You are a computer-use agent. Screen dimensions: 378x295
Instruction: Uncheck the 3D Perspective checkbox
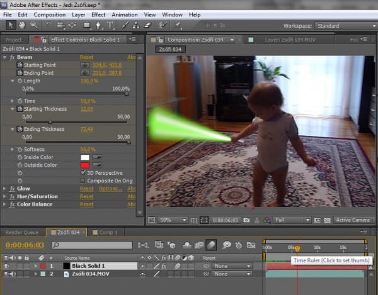point(83,172)
